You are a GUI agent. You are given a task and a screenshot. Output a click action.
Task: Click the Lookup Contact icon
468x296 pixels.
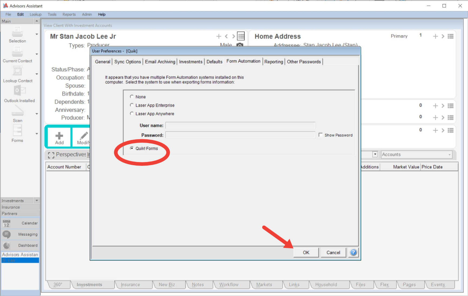tap(17, 71)
